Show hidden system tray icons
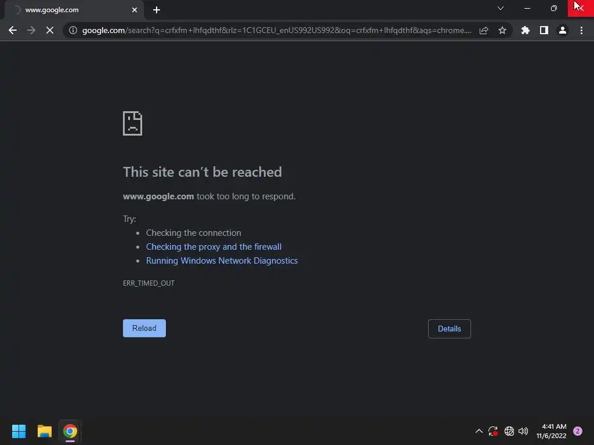 479,431
